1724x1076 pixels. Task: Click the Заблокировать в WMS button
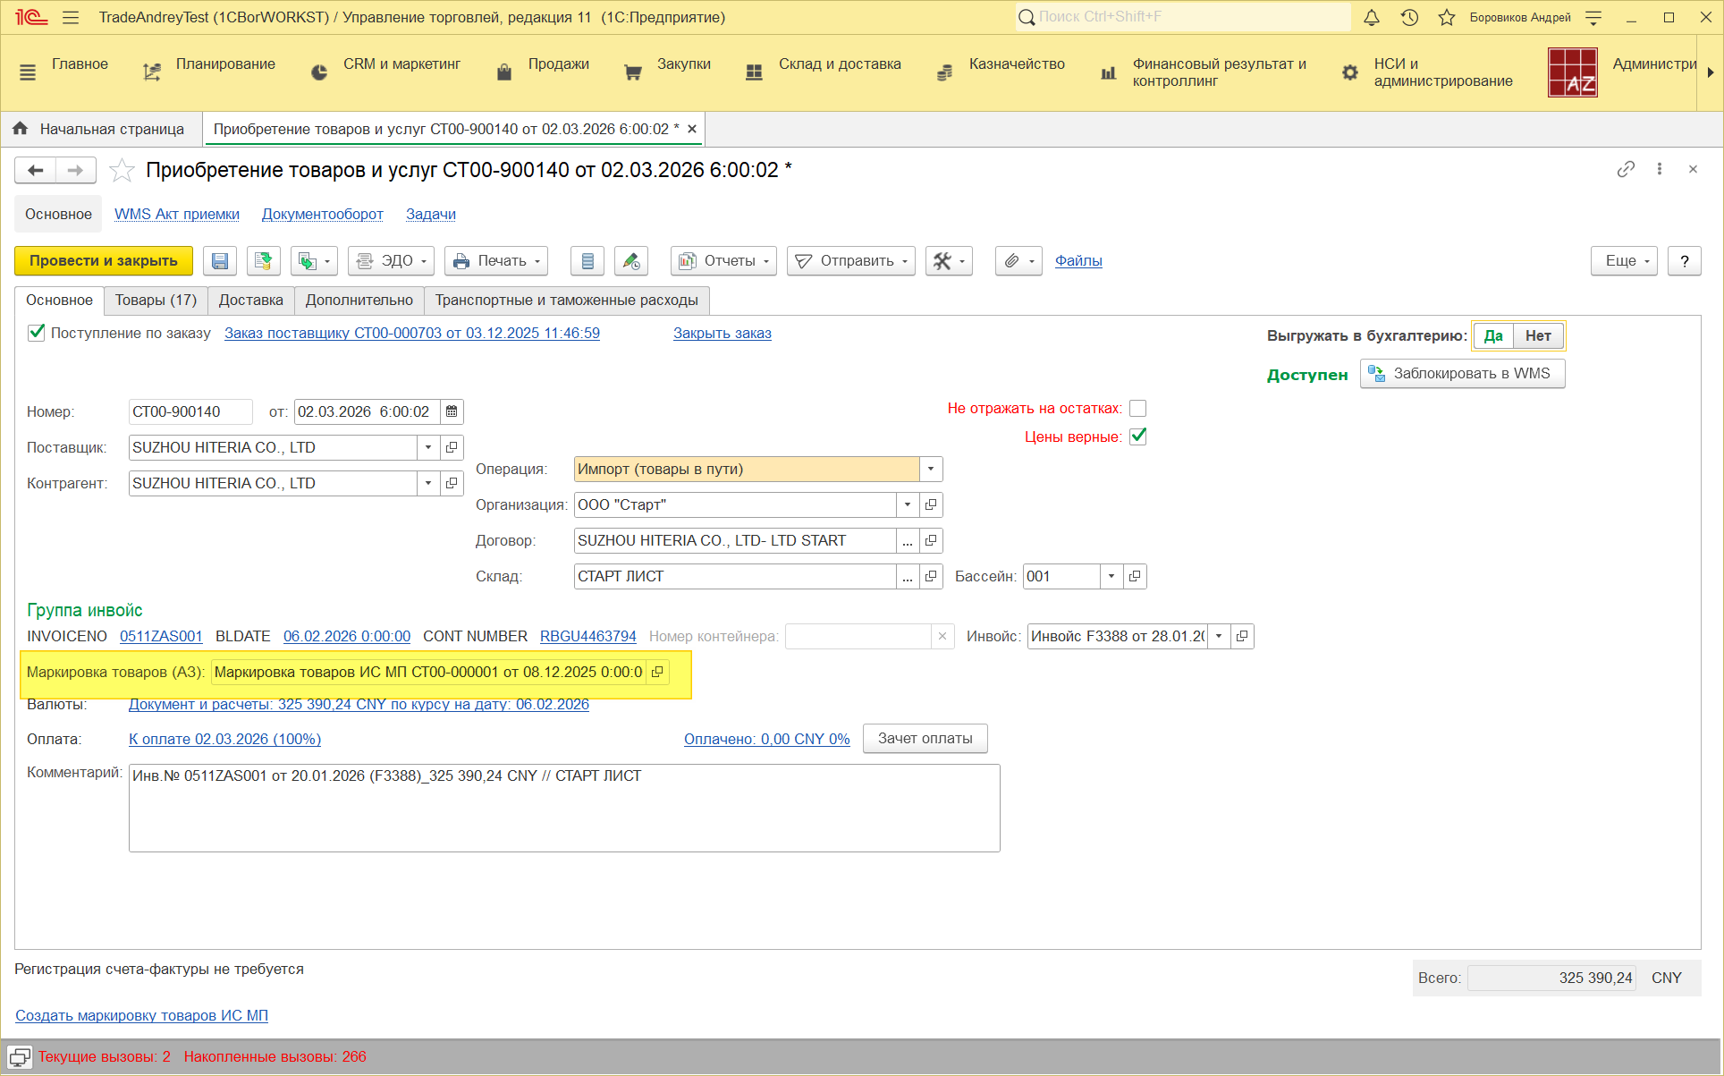click(1462, 373)
